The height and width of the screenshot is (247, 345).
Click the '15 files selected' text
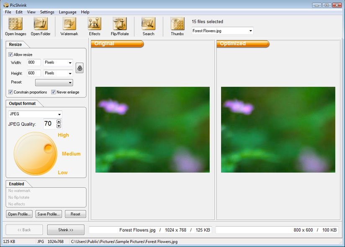pyautogui.click(x=208, y=21)
